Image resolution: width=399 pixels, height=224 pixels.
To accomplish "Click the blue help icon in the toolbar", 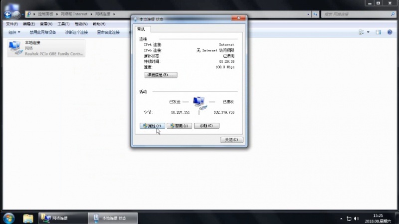I will tap(390, 32).
